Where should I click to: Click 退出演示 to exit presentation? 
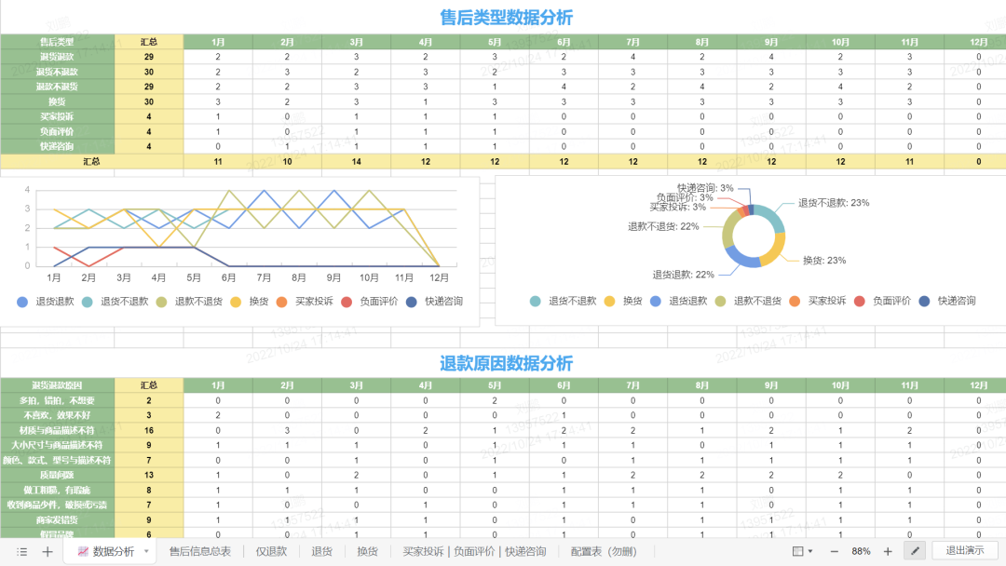pyautogui.click(x=965, y=550)
